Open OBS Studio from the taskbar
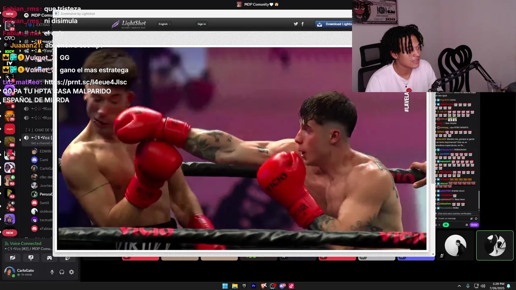The height and width of the screenshot is (290, 516). 273,286
